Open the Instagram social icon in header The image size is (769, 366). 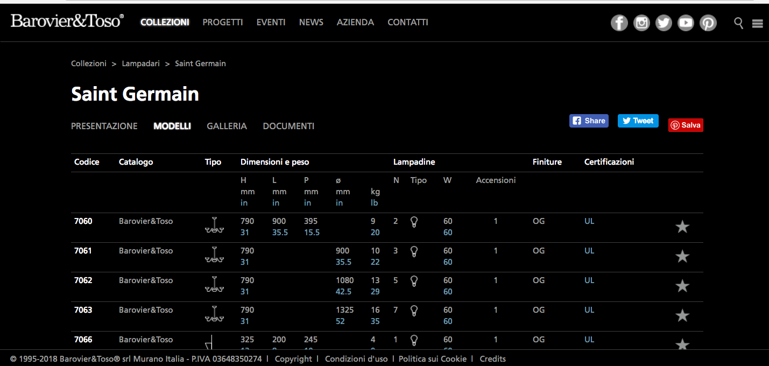coord(641,23)
